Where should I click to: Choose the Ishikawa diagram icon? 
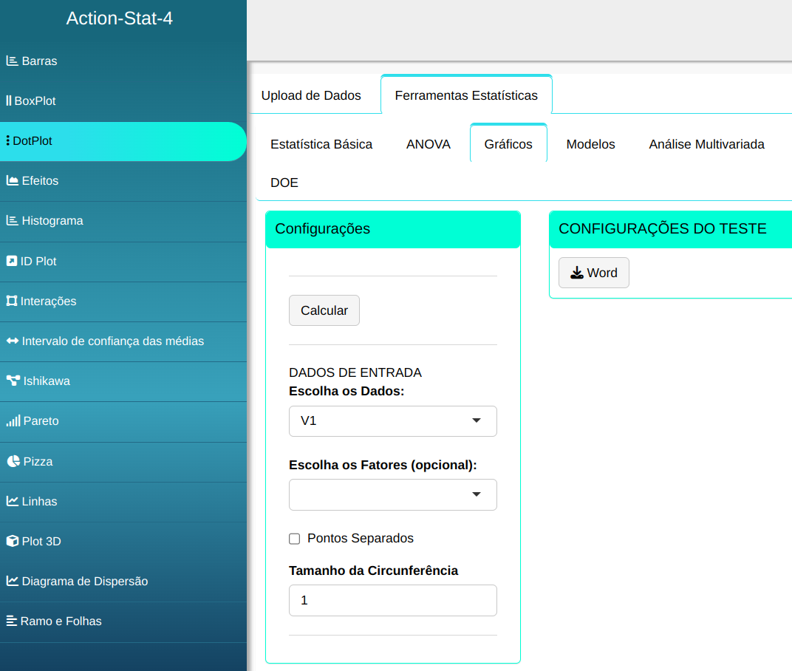[13, 381]
